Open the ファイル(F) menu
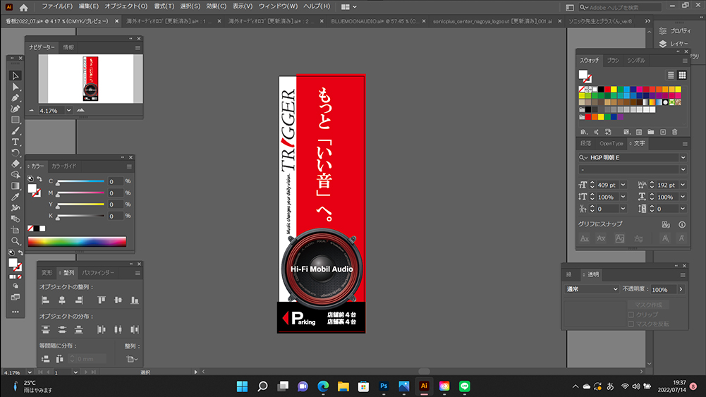 click(57, 6)
